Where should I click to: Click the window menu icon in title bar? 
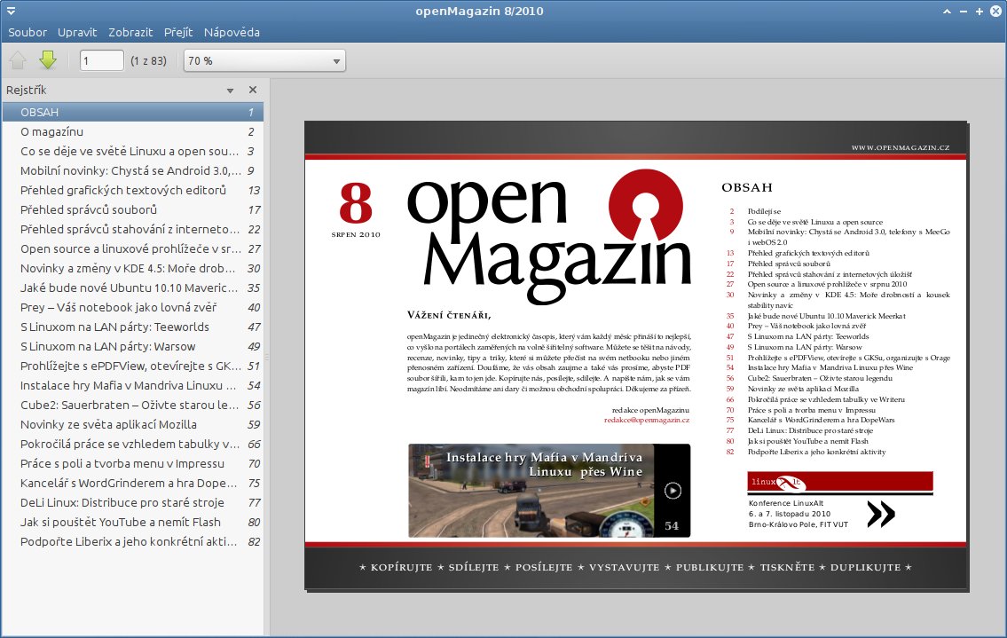point(12,12)
